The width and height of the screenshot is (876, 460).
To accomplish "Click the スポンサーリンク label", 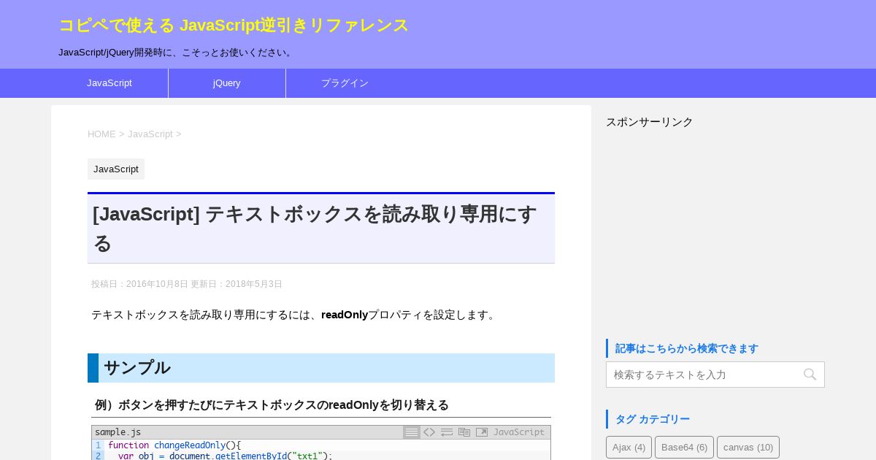I will coord(650,122).
